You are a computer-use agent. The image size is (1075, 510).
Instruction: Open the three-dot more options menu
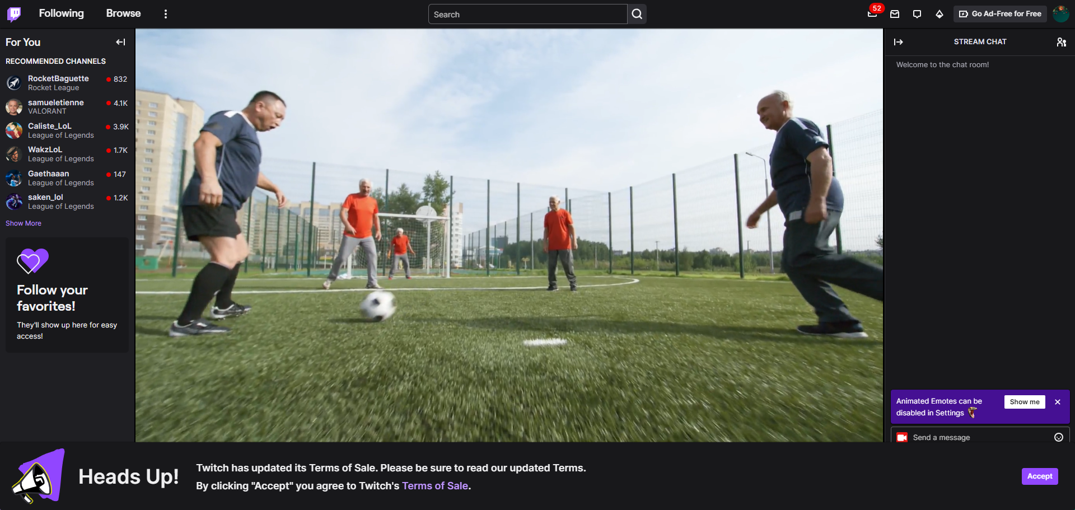[x=165, y=14]
